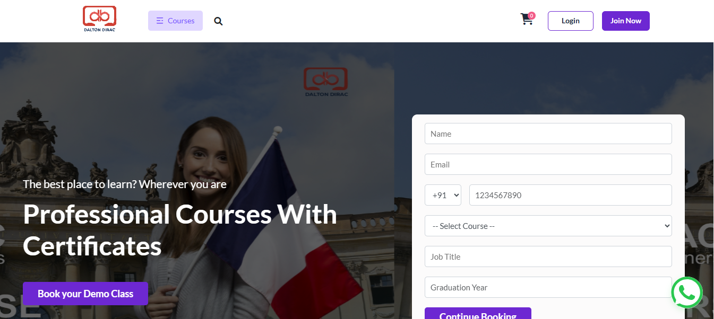Click the search magnifier icon
714x319 pixels.
click(218, 21)
